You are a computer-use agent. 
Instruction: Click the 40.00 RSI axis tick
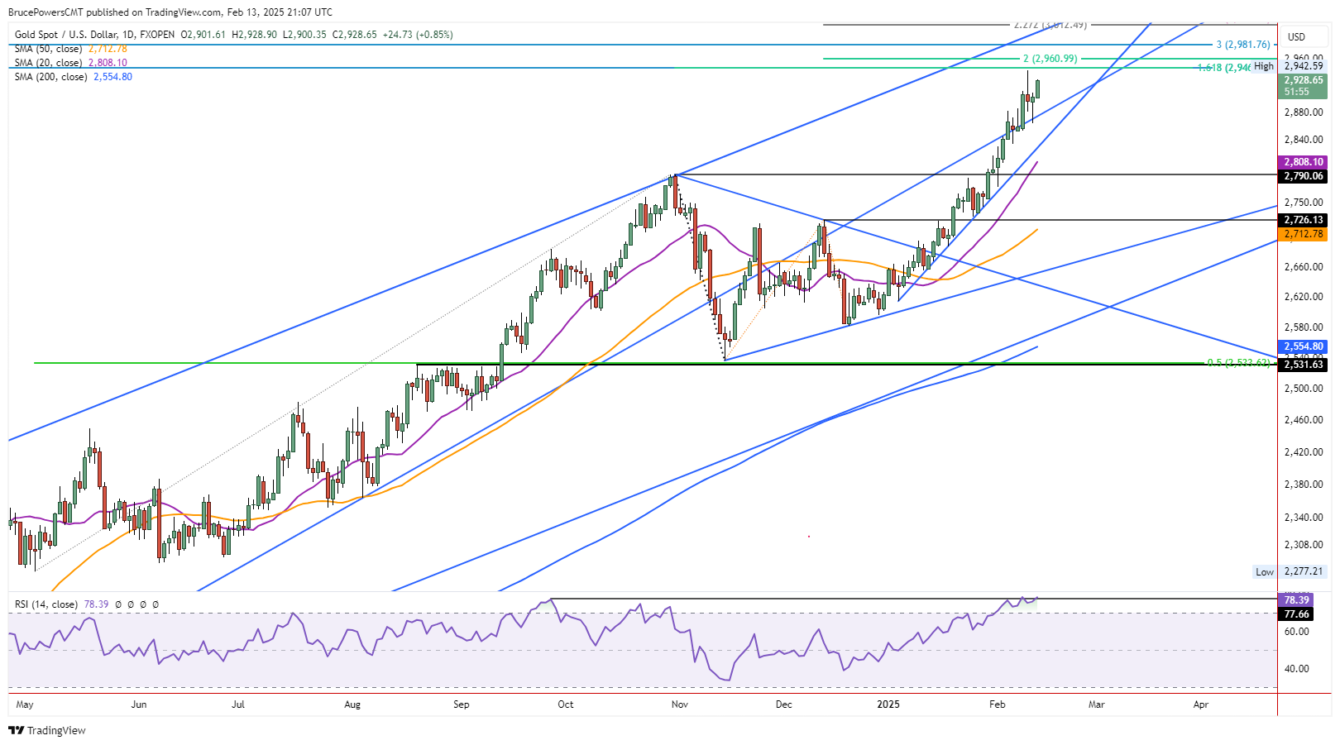pos(1296,669)
